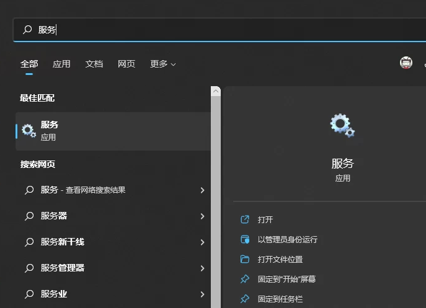Screen dimensions: 426x308
Task: Expand the chevron beside 服务新干线
Action: click(202, 242)
